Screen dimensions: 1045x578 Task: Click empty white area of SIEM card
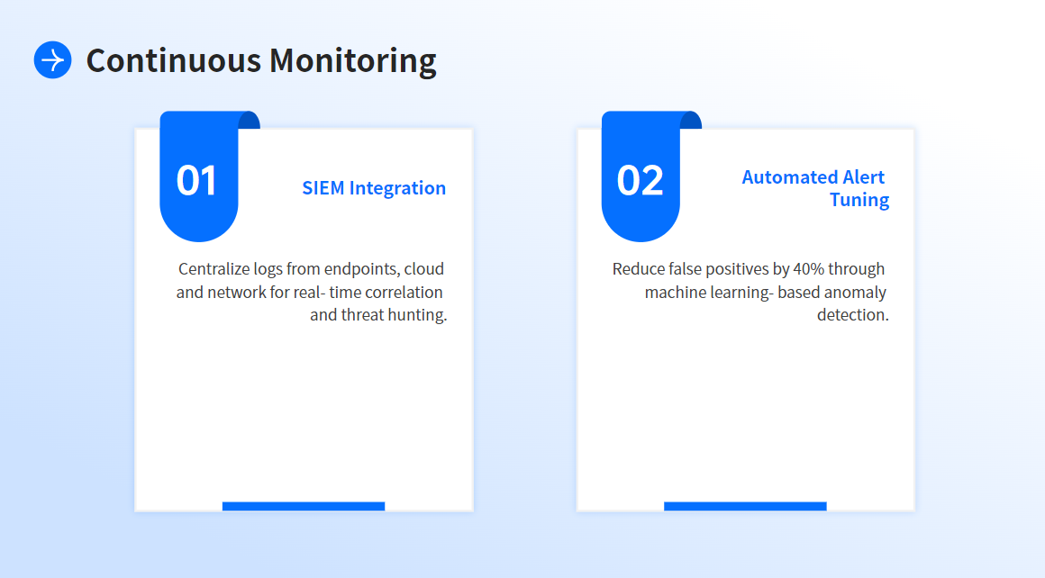pyautogui.click(x=304, y=414)
